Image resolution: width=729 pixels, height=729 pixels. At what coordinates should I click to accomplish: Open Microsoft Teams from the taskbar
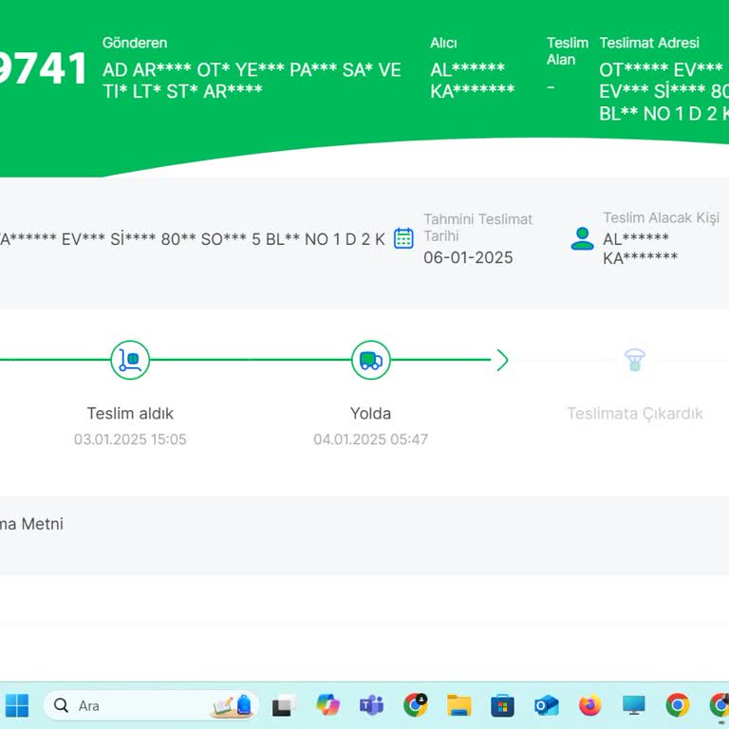pos(371,705)
